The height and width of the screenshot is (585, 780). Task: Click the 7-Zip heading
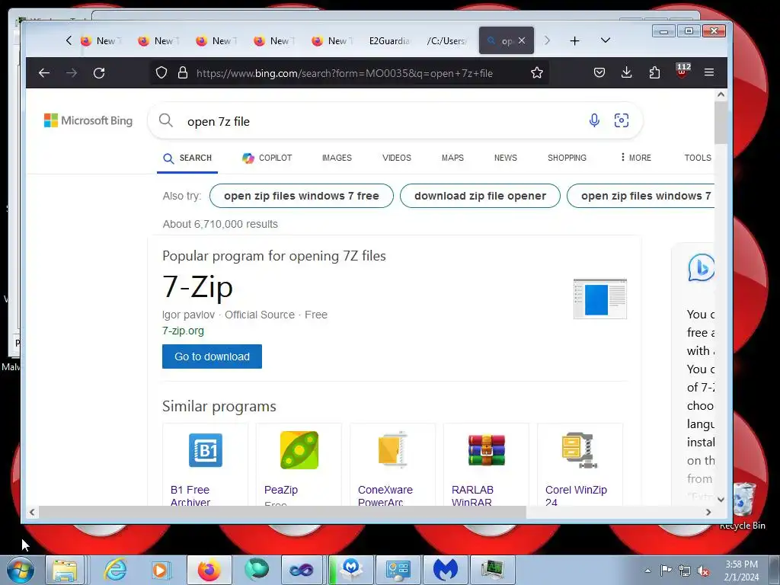[x=197, y=286]
